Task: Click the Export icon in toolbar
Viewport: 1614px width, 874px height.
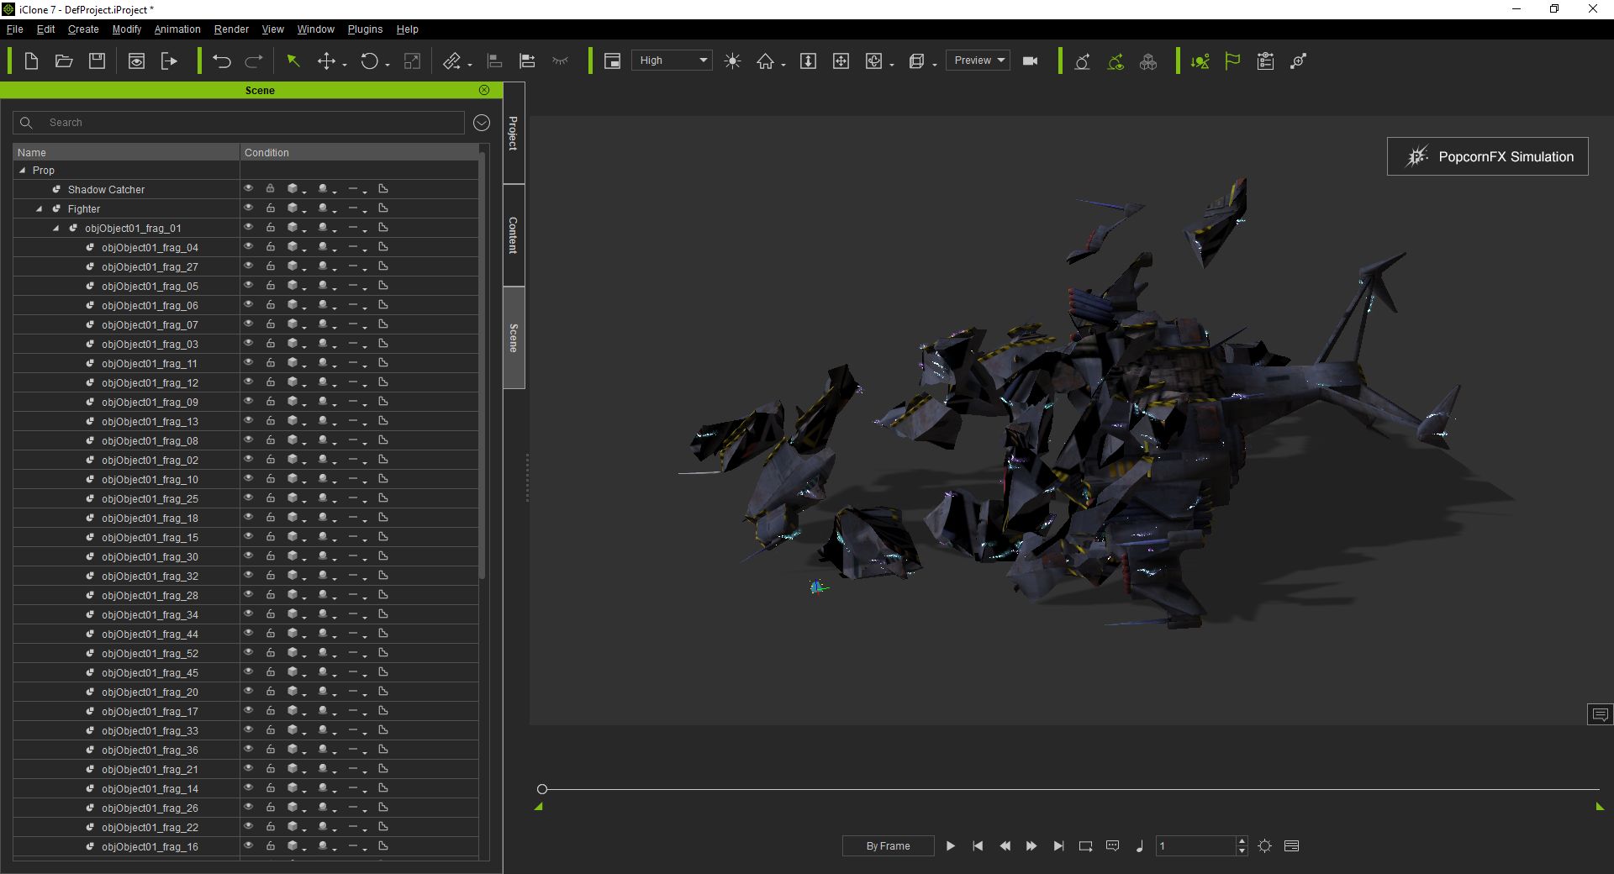Action: tap(169, 61)
